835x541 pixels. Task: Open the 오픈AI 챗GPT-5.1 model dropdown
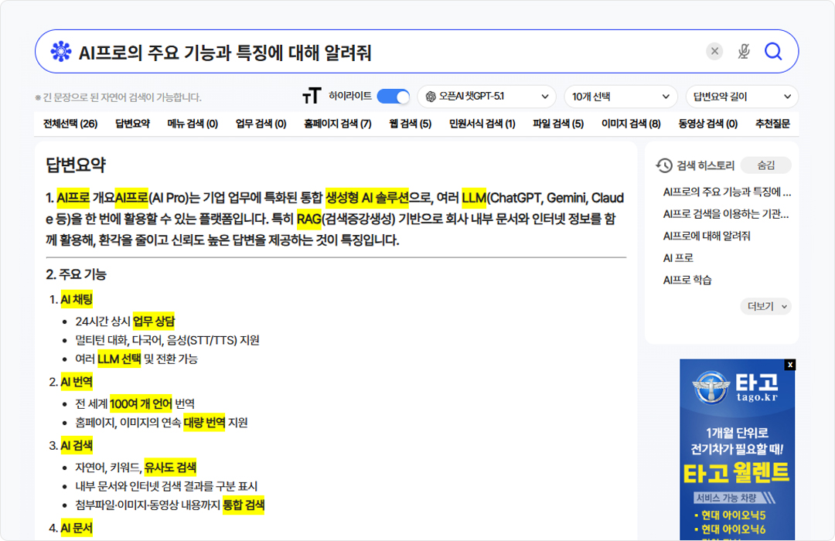pyautogui.click(x=486, y=97)
